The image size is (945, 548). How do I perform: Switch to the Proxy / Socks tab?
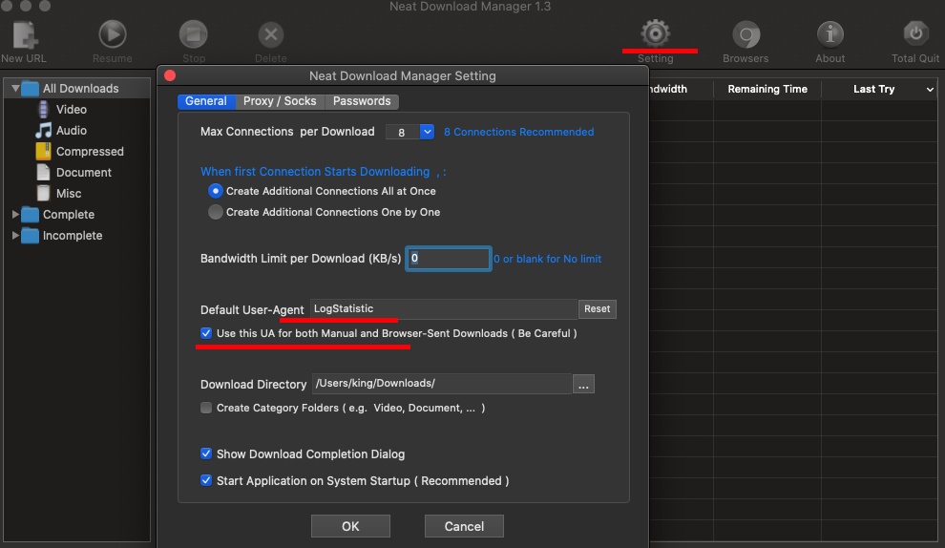280,101
